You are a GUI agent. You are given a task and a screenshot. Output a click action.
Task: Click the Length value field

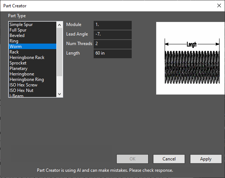[x=113, y=54]
